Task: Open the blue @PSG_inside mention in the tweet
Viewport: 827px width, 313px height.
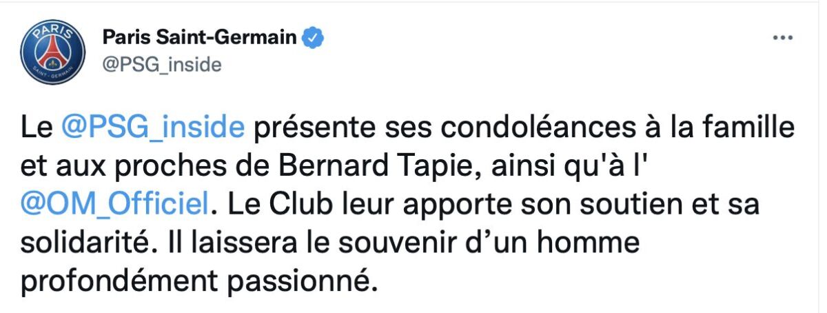Action: pyautogui.click(x=152, y=129)
